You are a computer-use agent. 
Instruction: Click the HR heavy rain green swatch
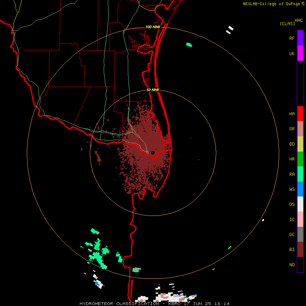coord(300,159)
